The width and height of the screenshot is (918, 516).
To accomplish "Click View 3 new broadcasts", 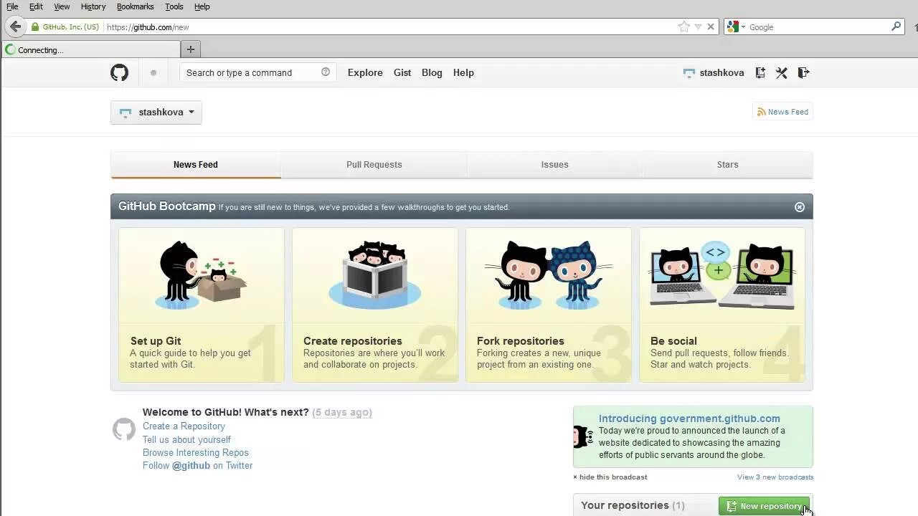I will (x=775, y=477).
